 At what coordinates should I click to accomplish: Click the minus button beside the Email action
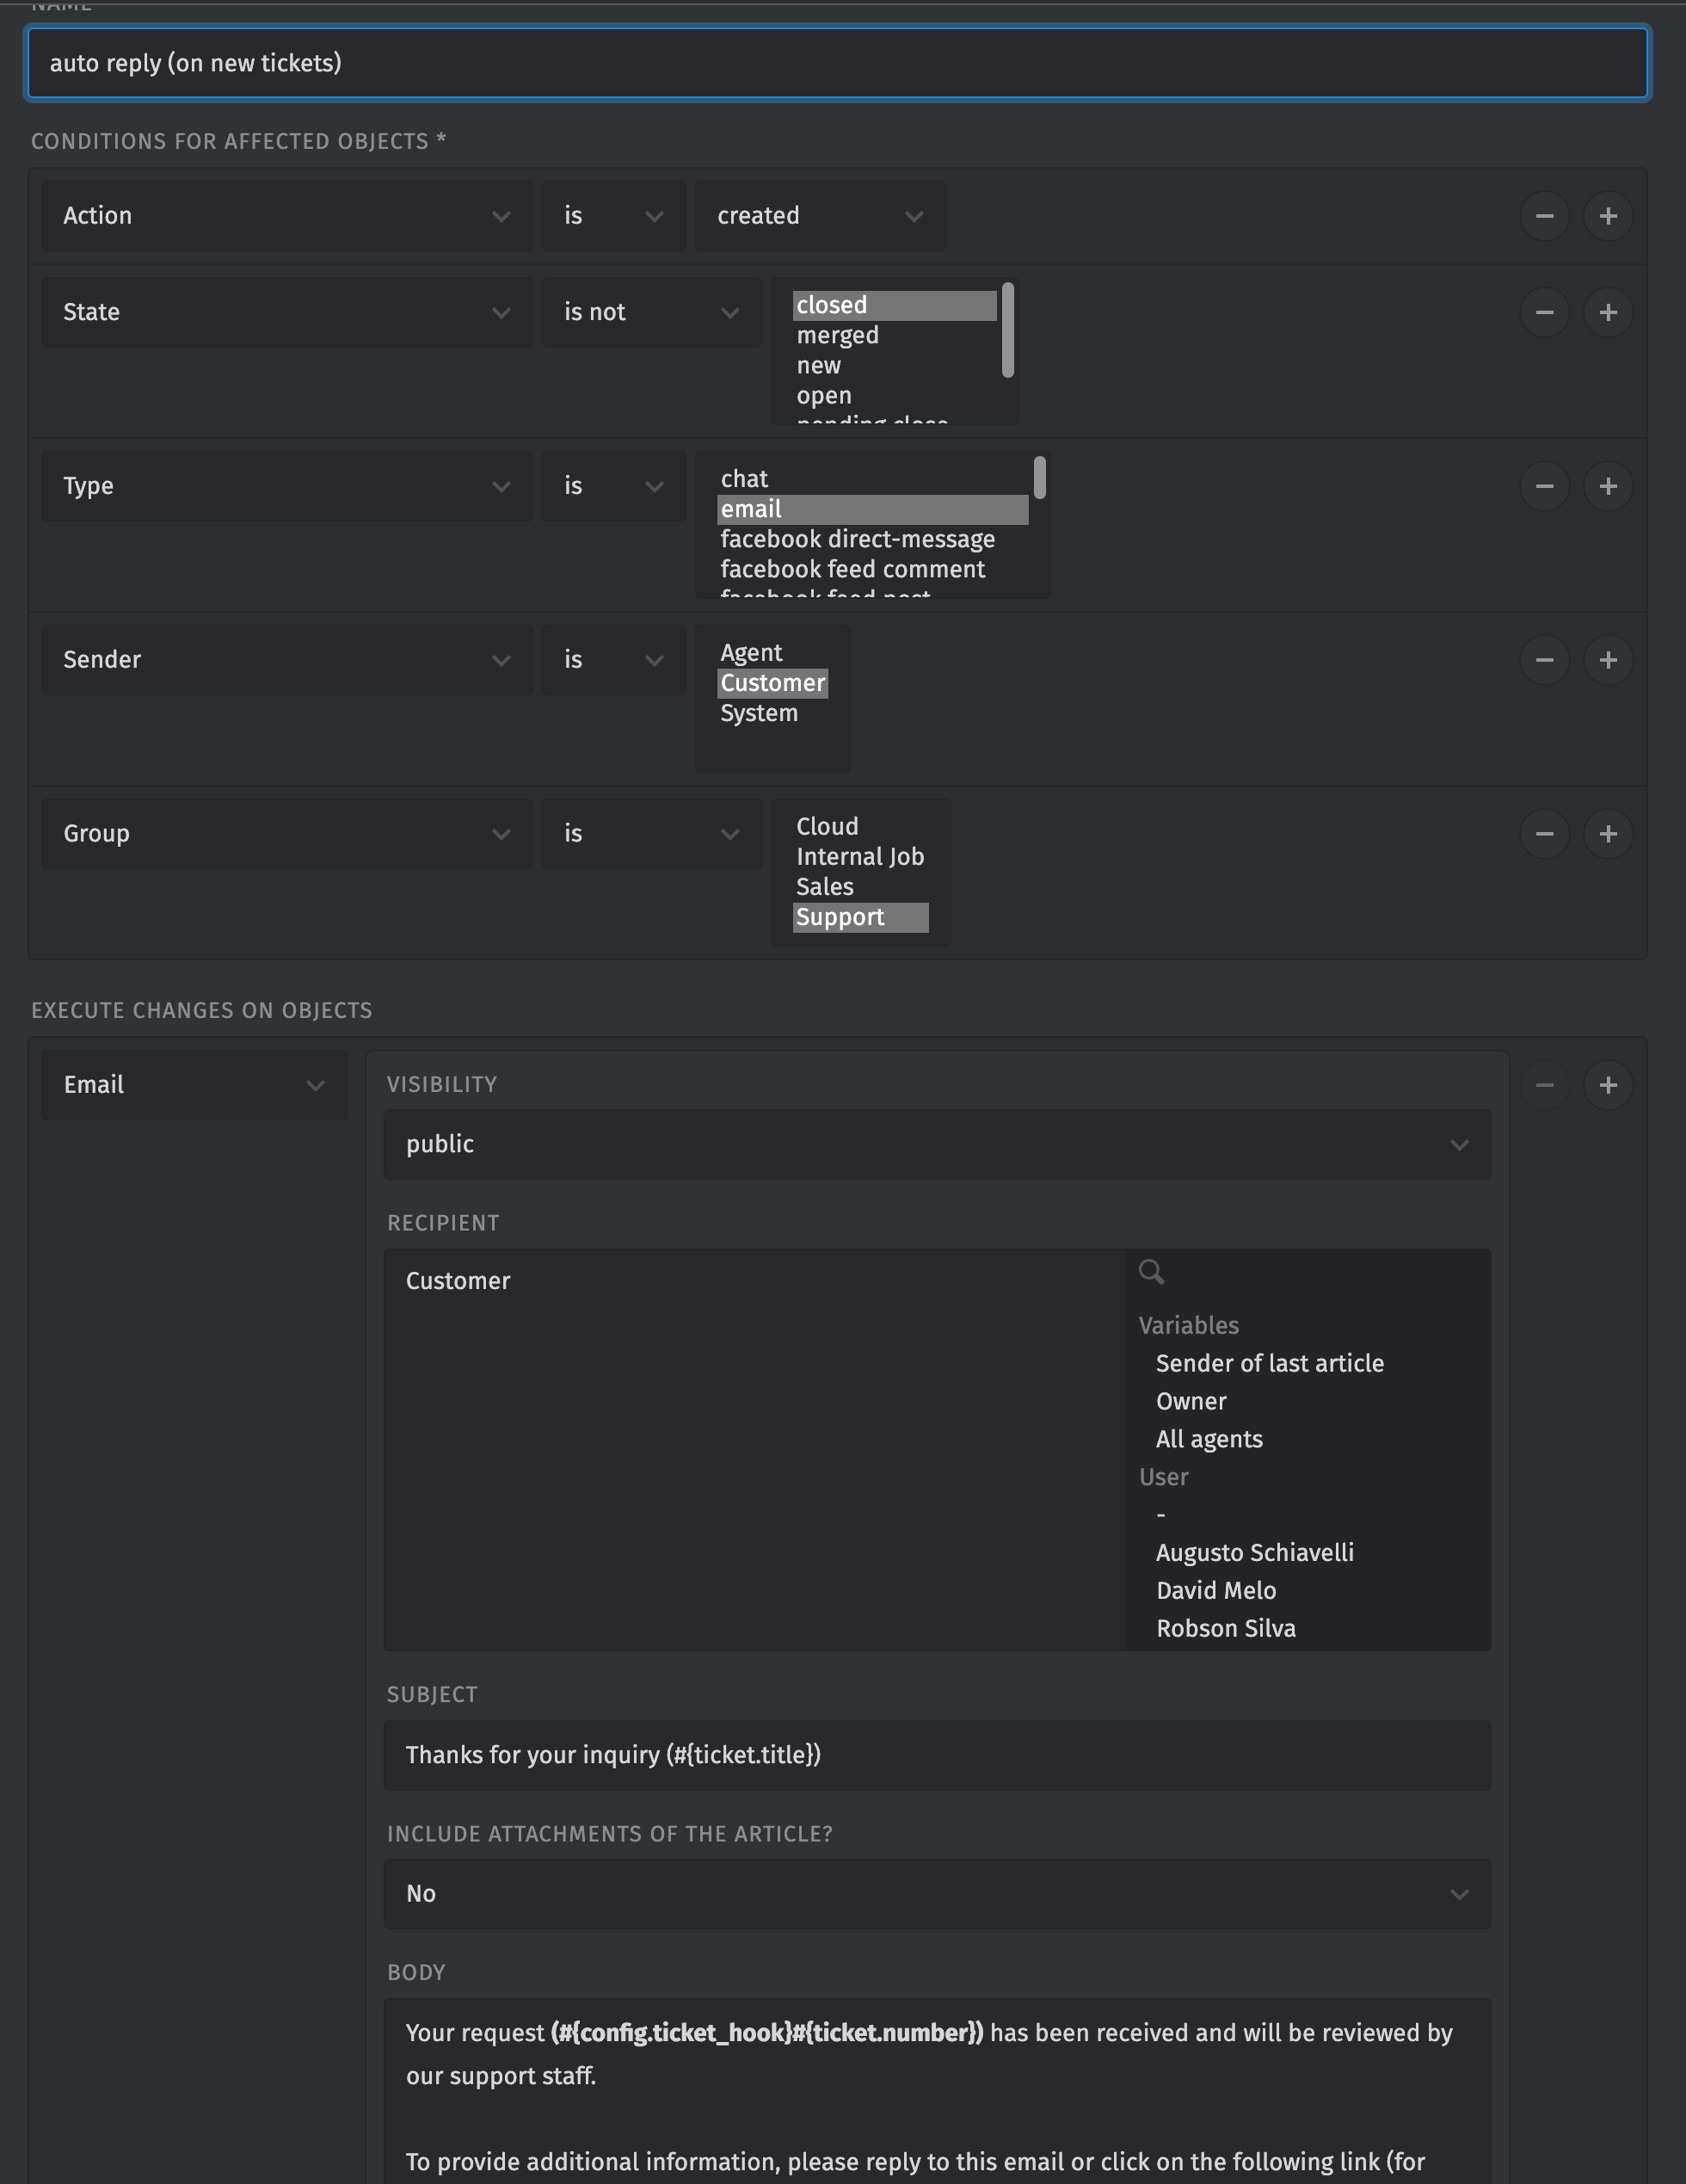(x=1544, y=1085)
